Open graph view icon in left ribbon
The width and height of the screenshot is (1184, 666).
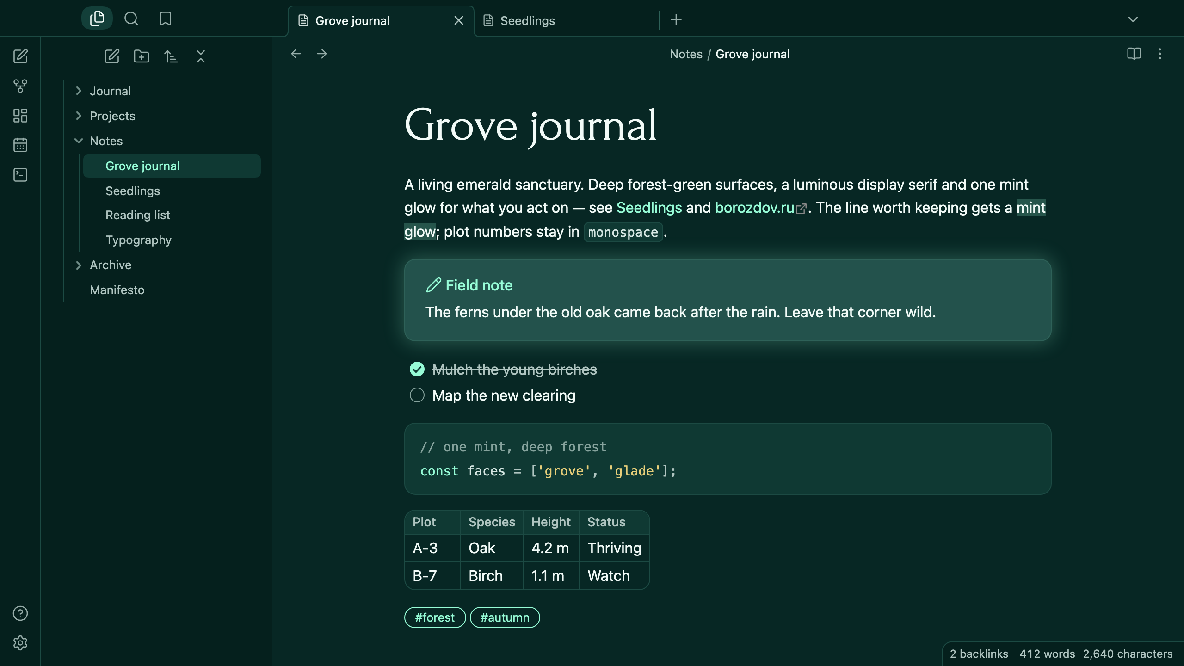coord(20,86)
